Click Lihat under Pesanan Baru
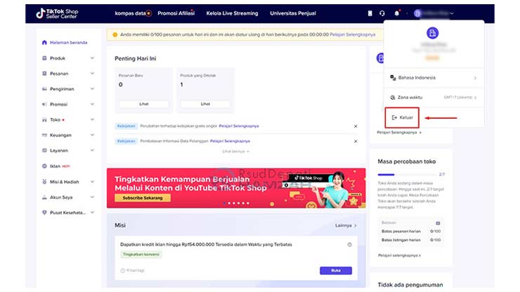This screenshot has width=520, height=292. coord(143,104)
